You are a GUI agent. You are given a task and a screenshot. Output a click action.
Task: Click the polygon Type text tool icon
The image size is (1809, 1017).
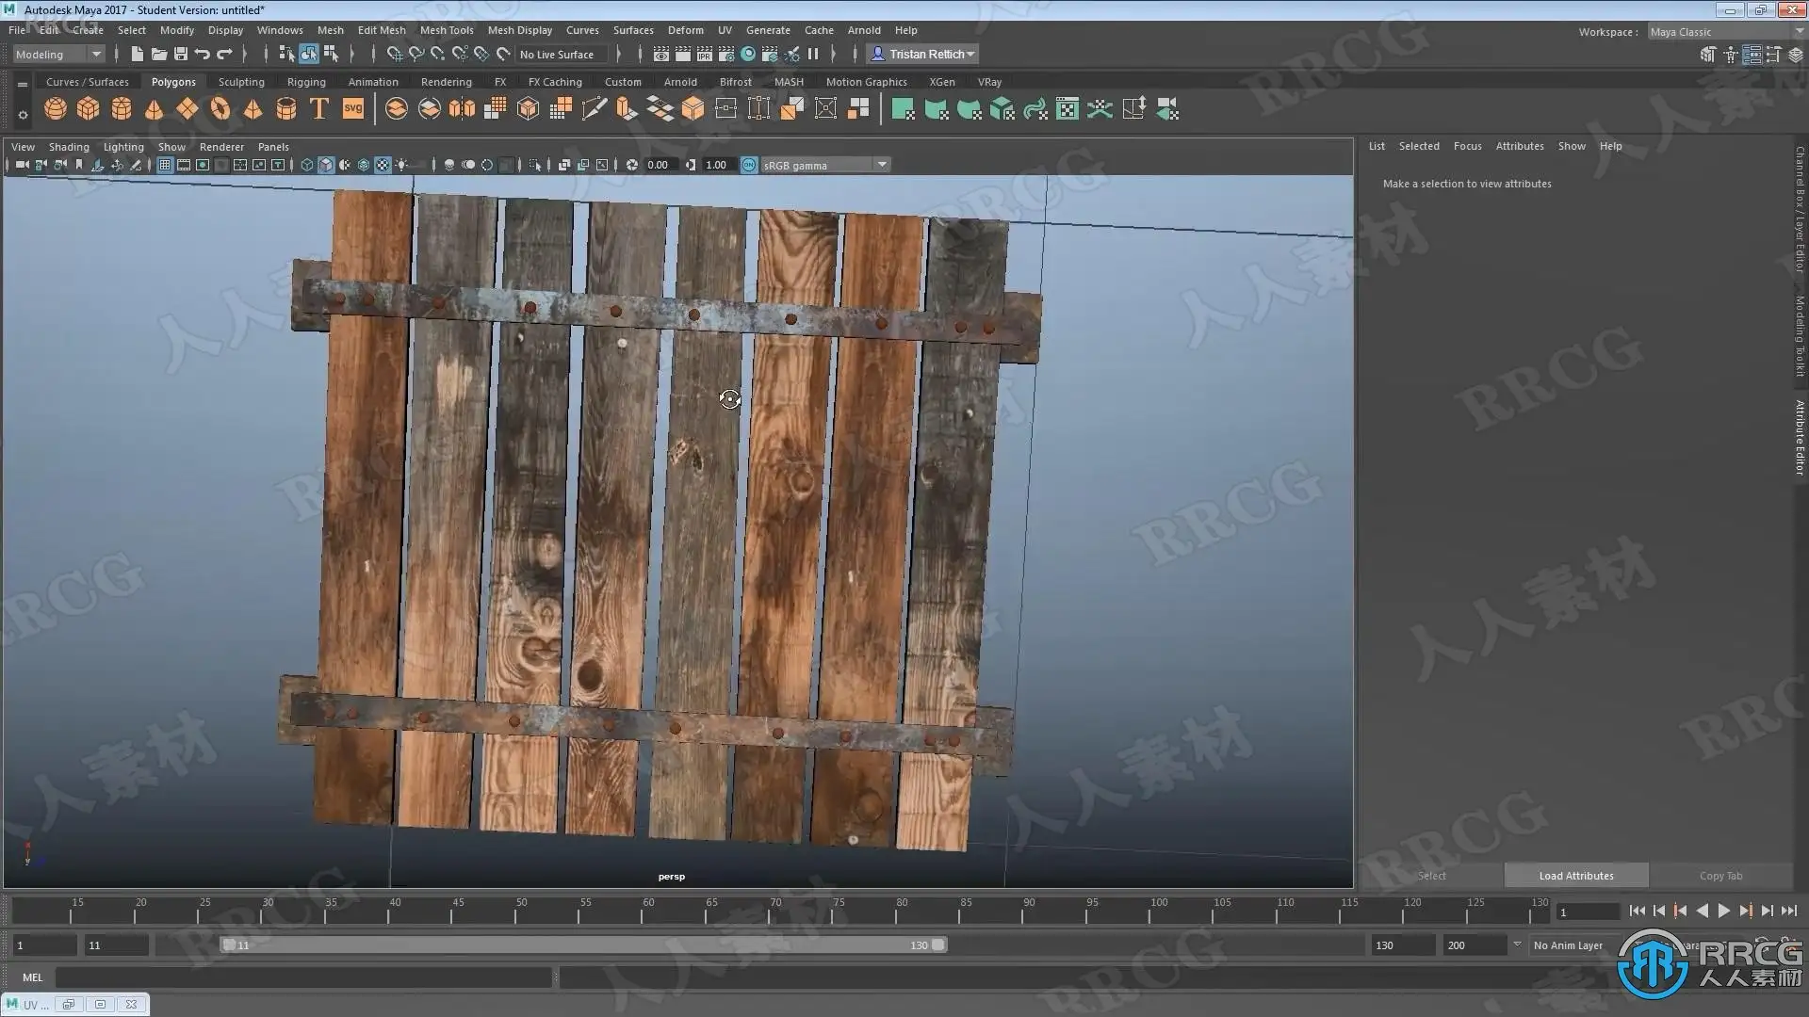click(319, 109)
